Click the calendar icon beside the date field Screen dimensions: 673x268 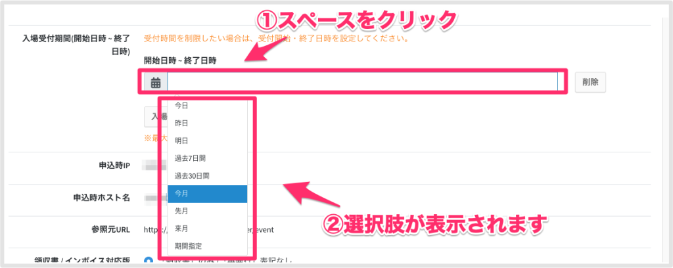[155, 82]
